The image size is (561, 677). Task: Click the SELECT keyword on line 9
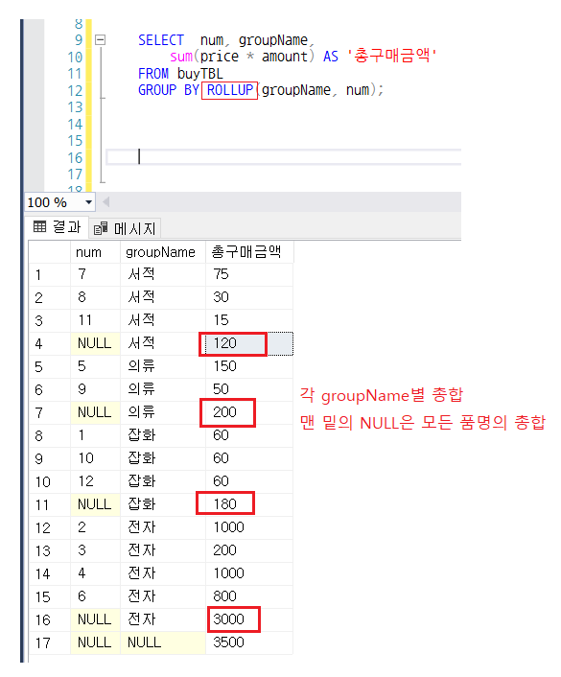161,40
